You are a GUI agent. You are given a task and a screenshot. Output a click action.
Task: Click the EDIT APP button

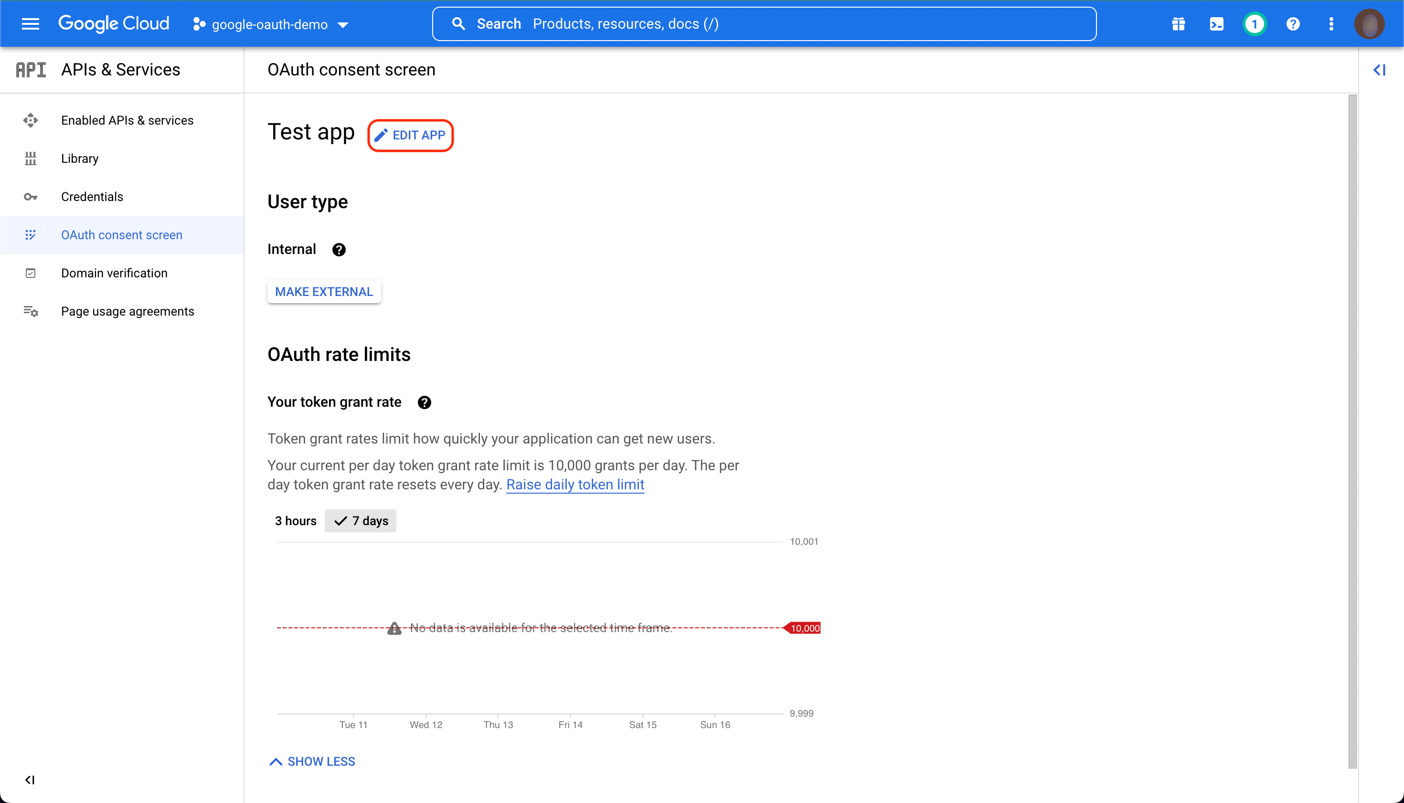pyautogui.click(x=410, y=135)
